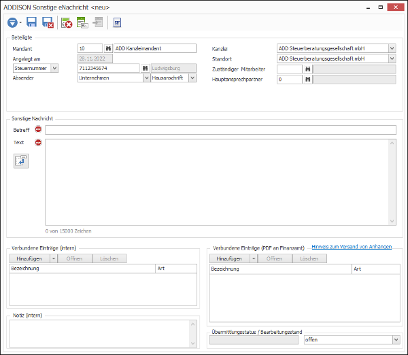
Task: Open the Absender Unternehmen dropdown
Action: (146, 78)
